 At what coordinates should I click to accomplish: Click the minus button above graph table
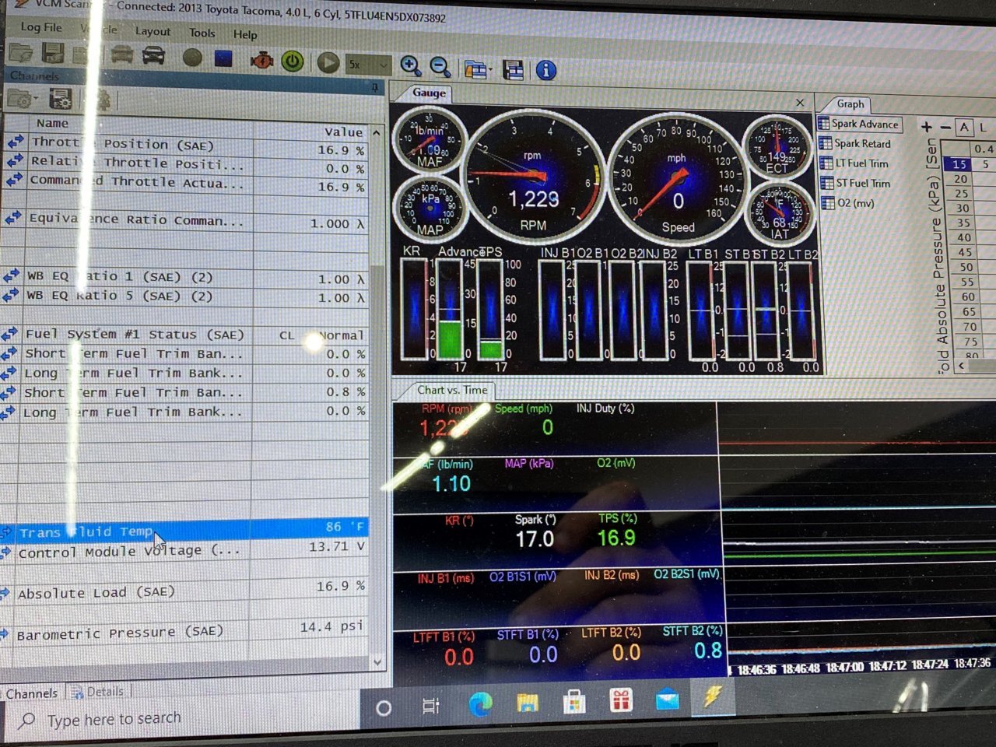click(x=945, y=127)
